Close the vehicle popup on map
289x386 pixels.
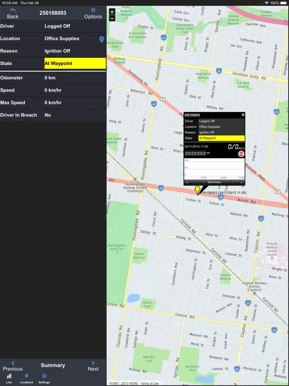coord(243,115)
